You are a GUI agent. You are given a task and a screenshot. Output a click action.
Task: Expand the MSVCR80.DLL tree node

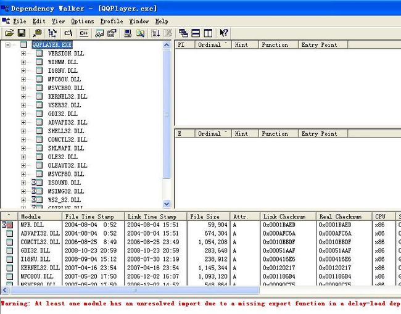(23, 88)
